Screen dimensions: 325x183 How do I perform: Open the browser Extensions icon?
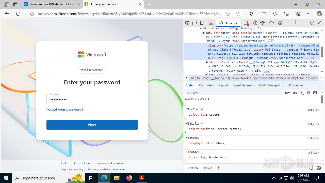[252, 14]
